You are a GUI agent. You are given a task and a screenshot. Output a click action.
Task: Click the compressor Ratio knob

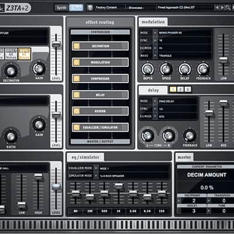coord(11,136)
